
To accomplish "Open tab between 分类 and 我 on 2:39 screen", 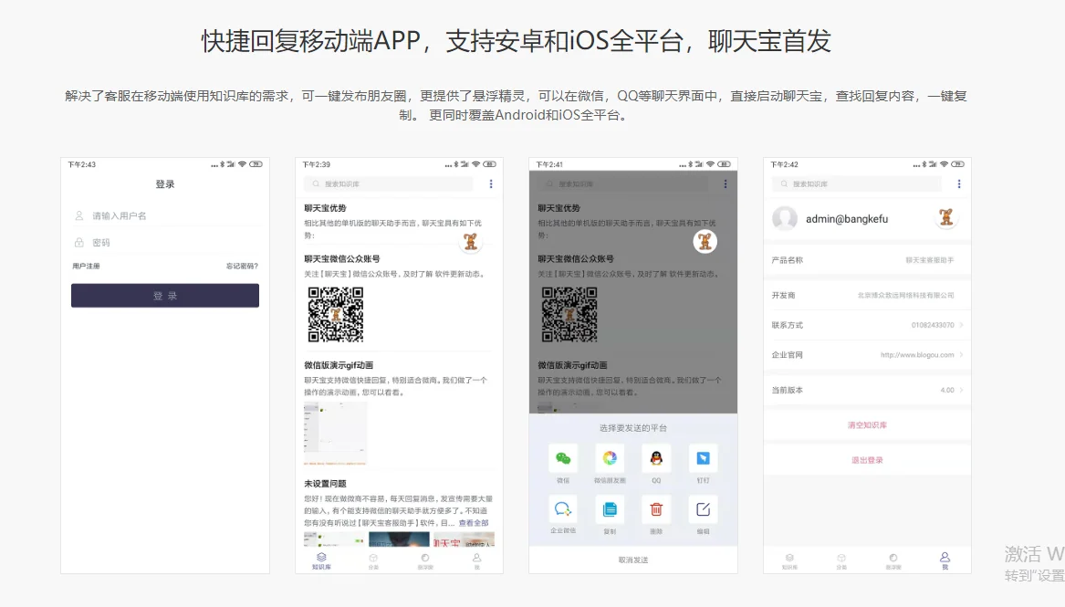I will (x=425, y=561).
